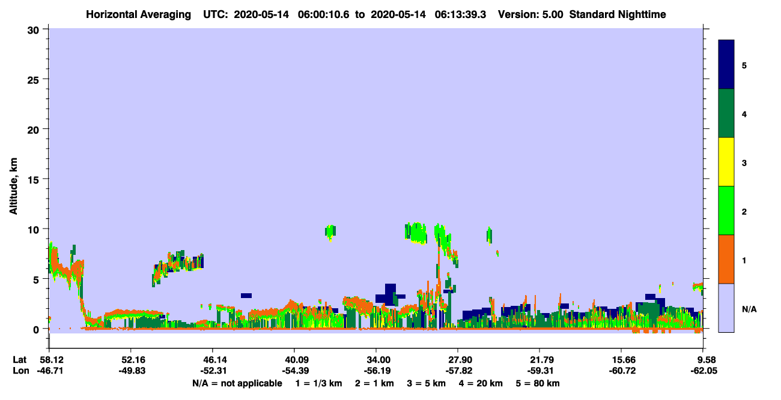Screen dimensions: 781x400
Task: Click the green cloud patch at 10 km near 34.00
Action: coord(416,232)
